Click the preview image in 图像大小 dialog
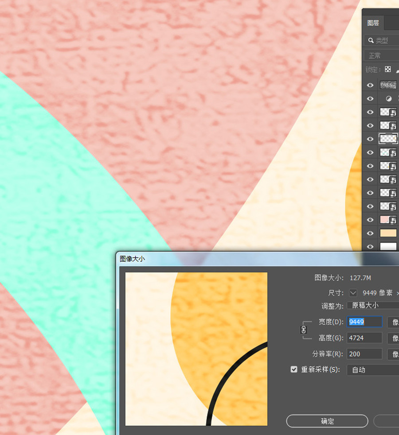Image resolution: width=399 pixels, height=435 pixels. (196, 349)
